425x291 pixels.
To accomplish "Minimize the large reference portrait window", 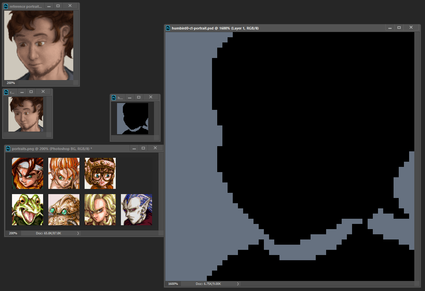I will coord(49,6).
